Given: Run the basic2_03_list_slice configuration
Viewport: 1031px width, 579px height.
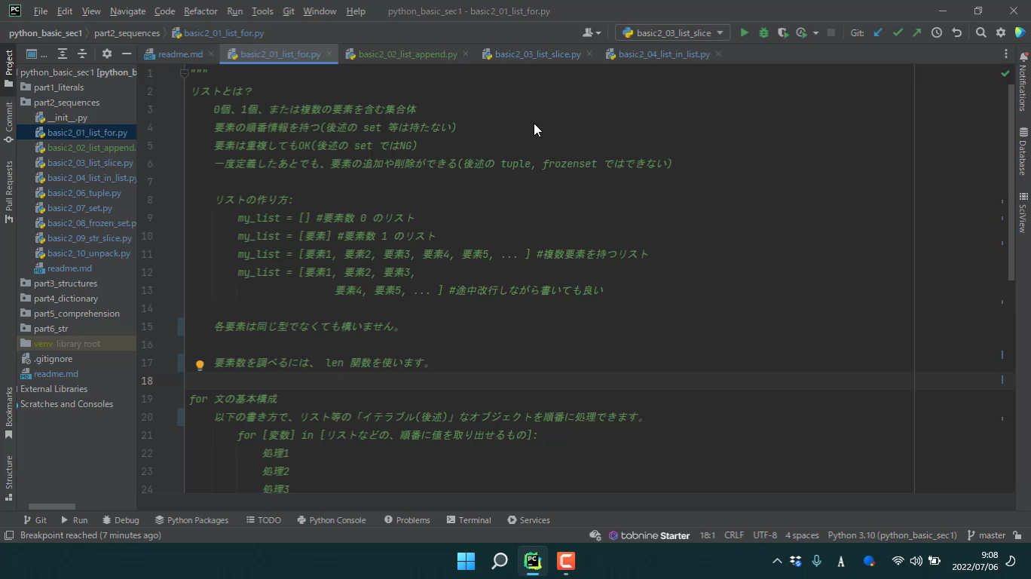Looking at the screenshot, I should click(744, 33).
